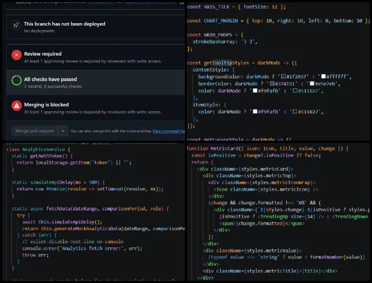Viewport: 372px width, 283px height.
Task: Click the AnalyticsService class name
Action: [44, 150]
